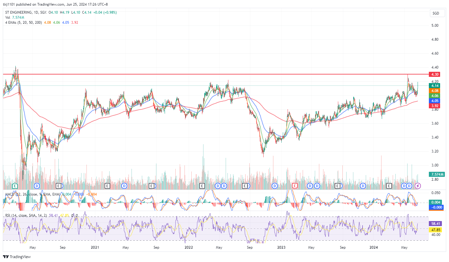Click the blue -0.000 MACD axis label
Image resolution: width=449 pixels, height=262 pixels.
click(x=436, y=207)
